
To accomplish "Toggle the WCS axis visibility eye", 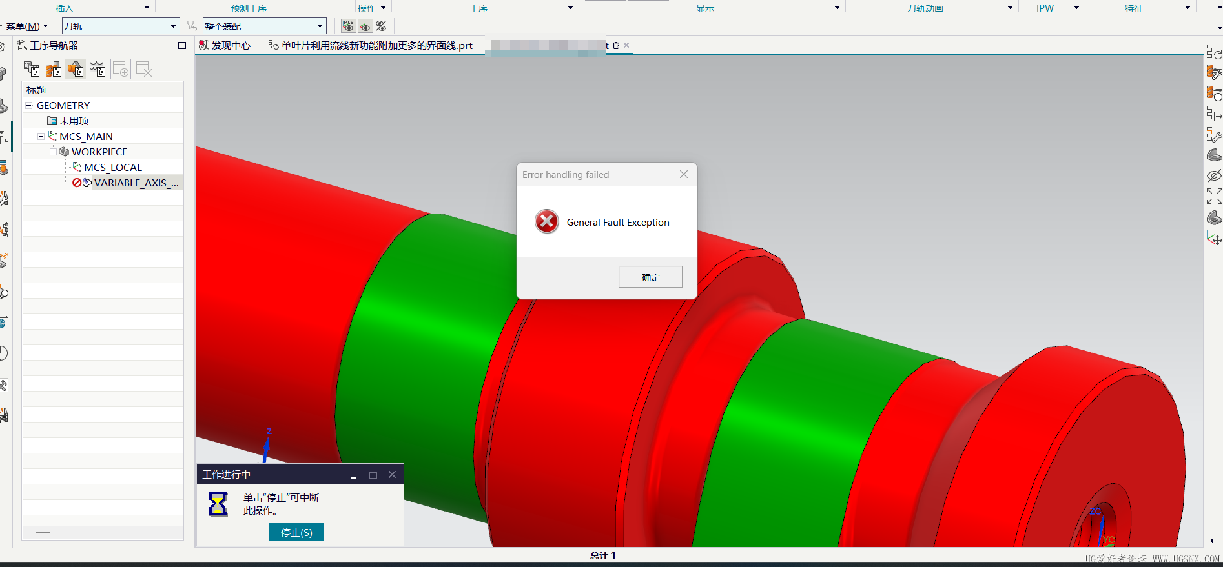I will coord(365,26).
